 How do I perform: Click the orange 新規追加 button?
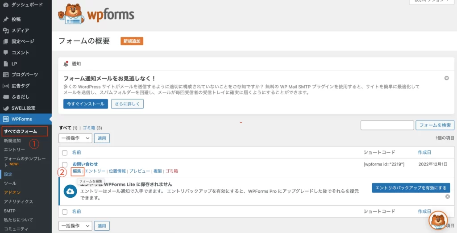click(132, 41)
